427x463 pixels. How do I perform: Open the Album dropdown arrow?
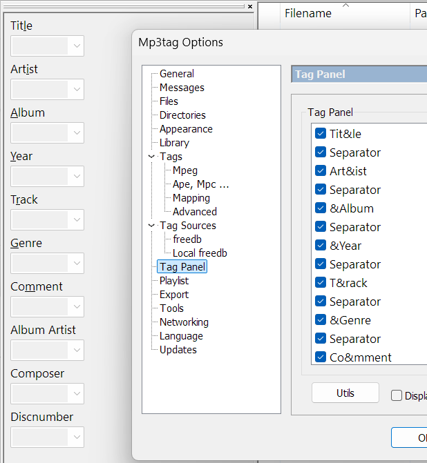coord(77,132)
